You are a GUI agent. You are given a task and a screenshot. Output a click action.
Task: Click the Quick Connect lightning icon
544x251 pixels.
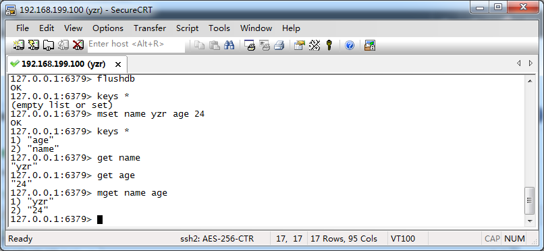click(33, 45)
